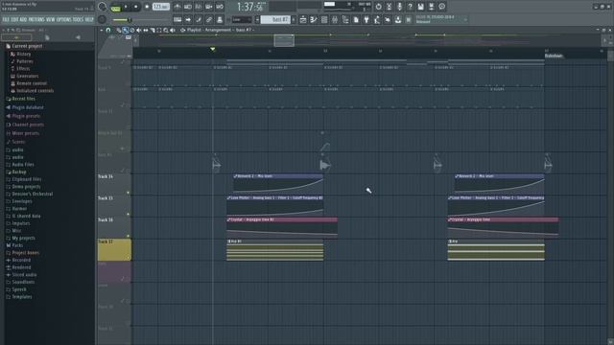The height and width of the screenshot is (345, 614).
Task: Open the Channel rack icon
Action: 324,20
